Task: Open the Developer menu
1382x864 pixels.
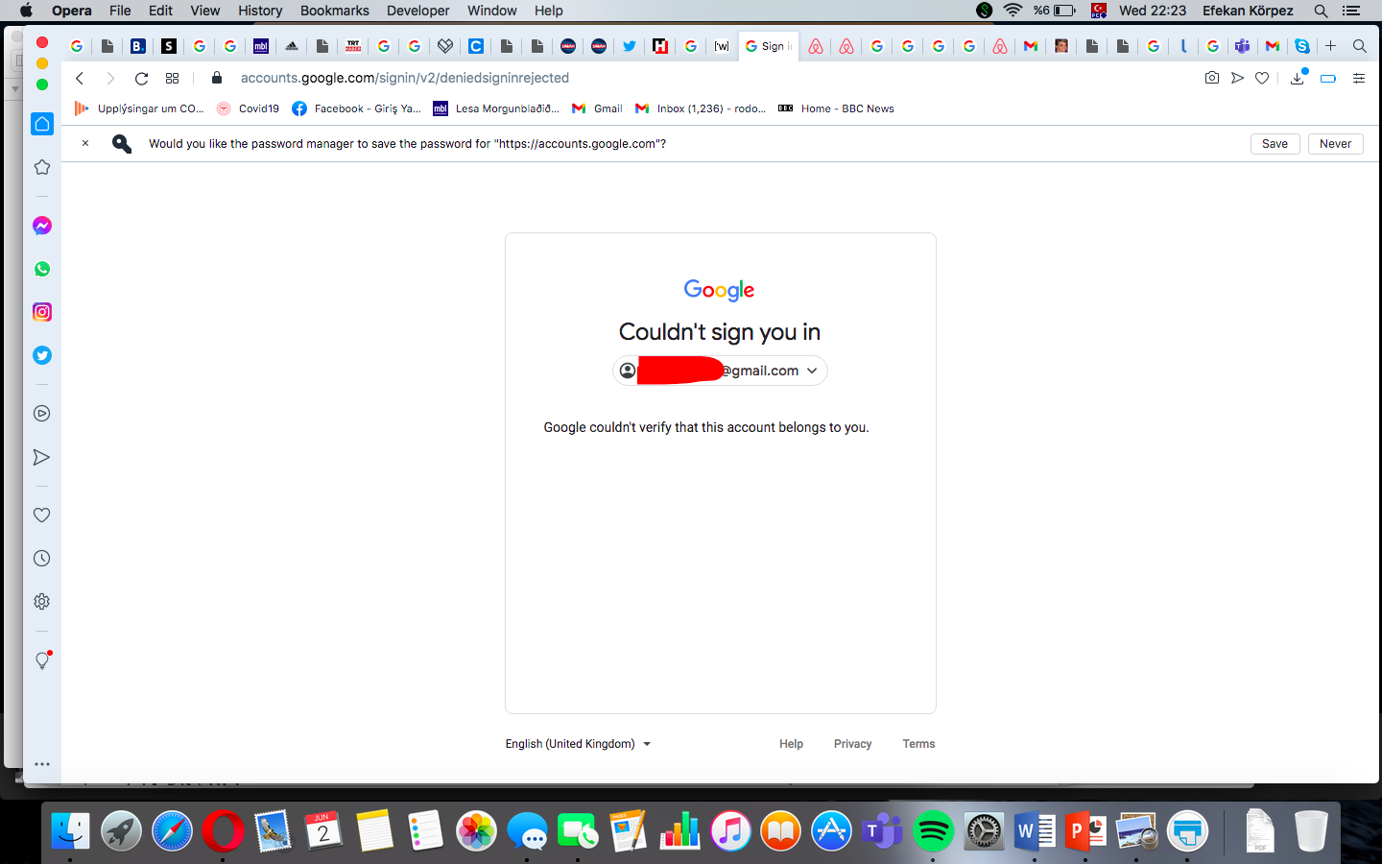Action: point(418,11)
